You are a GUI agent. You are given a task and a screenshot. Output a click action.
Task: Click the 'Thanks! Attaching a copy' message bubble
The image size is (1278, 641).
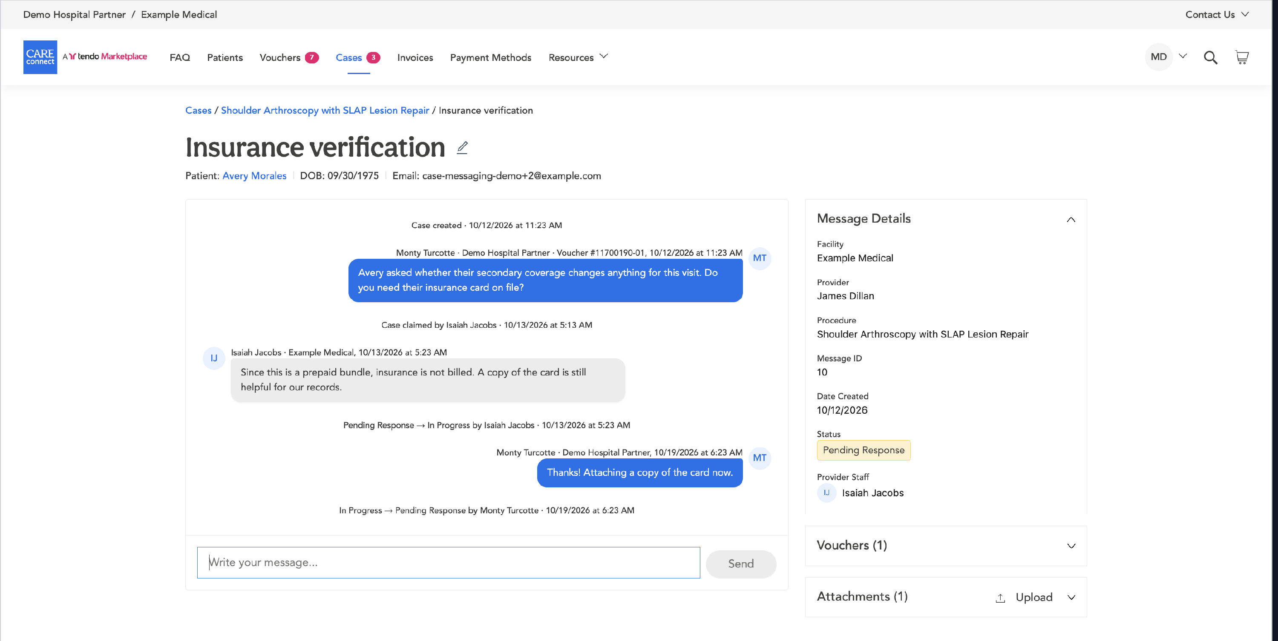(639, 472)
